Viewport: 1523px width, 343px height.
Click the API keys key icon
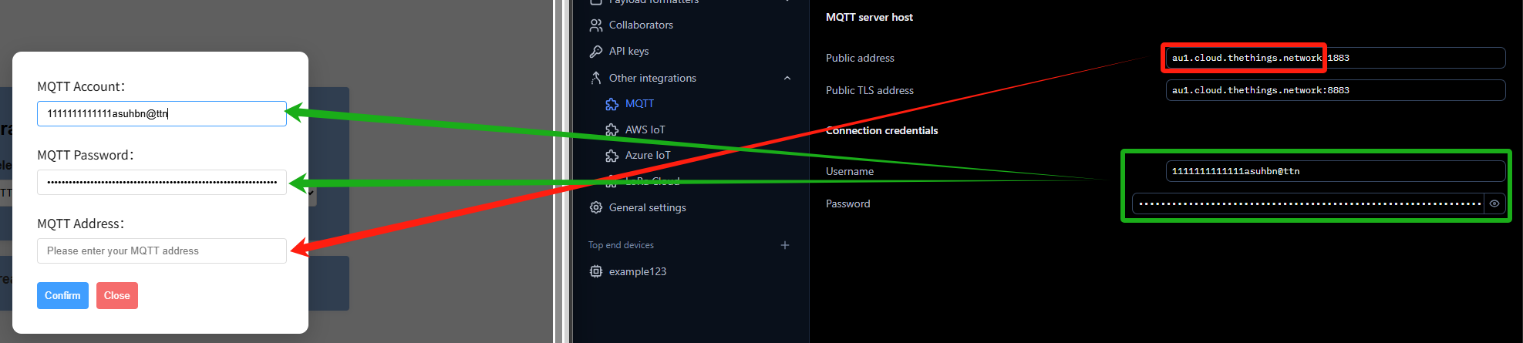point(595,52)
